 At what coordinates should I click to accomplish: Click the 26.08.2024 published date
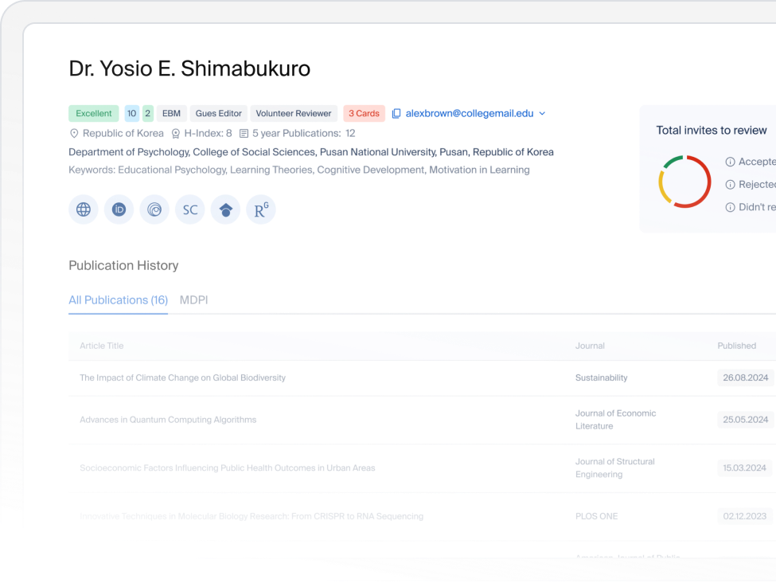click(746, 378)
